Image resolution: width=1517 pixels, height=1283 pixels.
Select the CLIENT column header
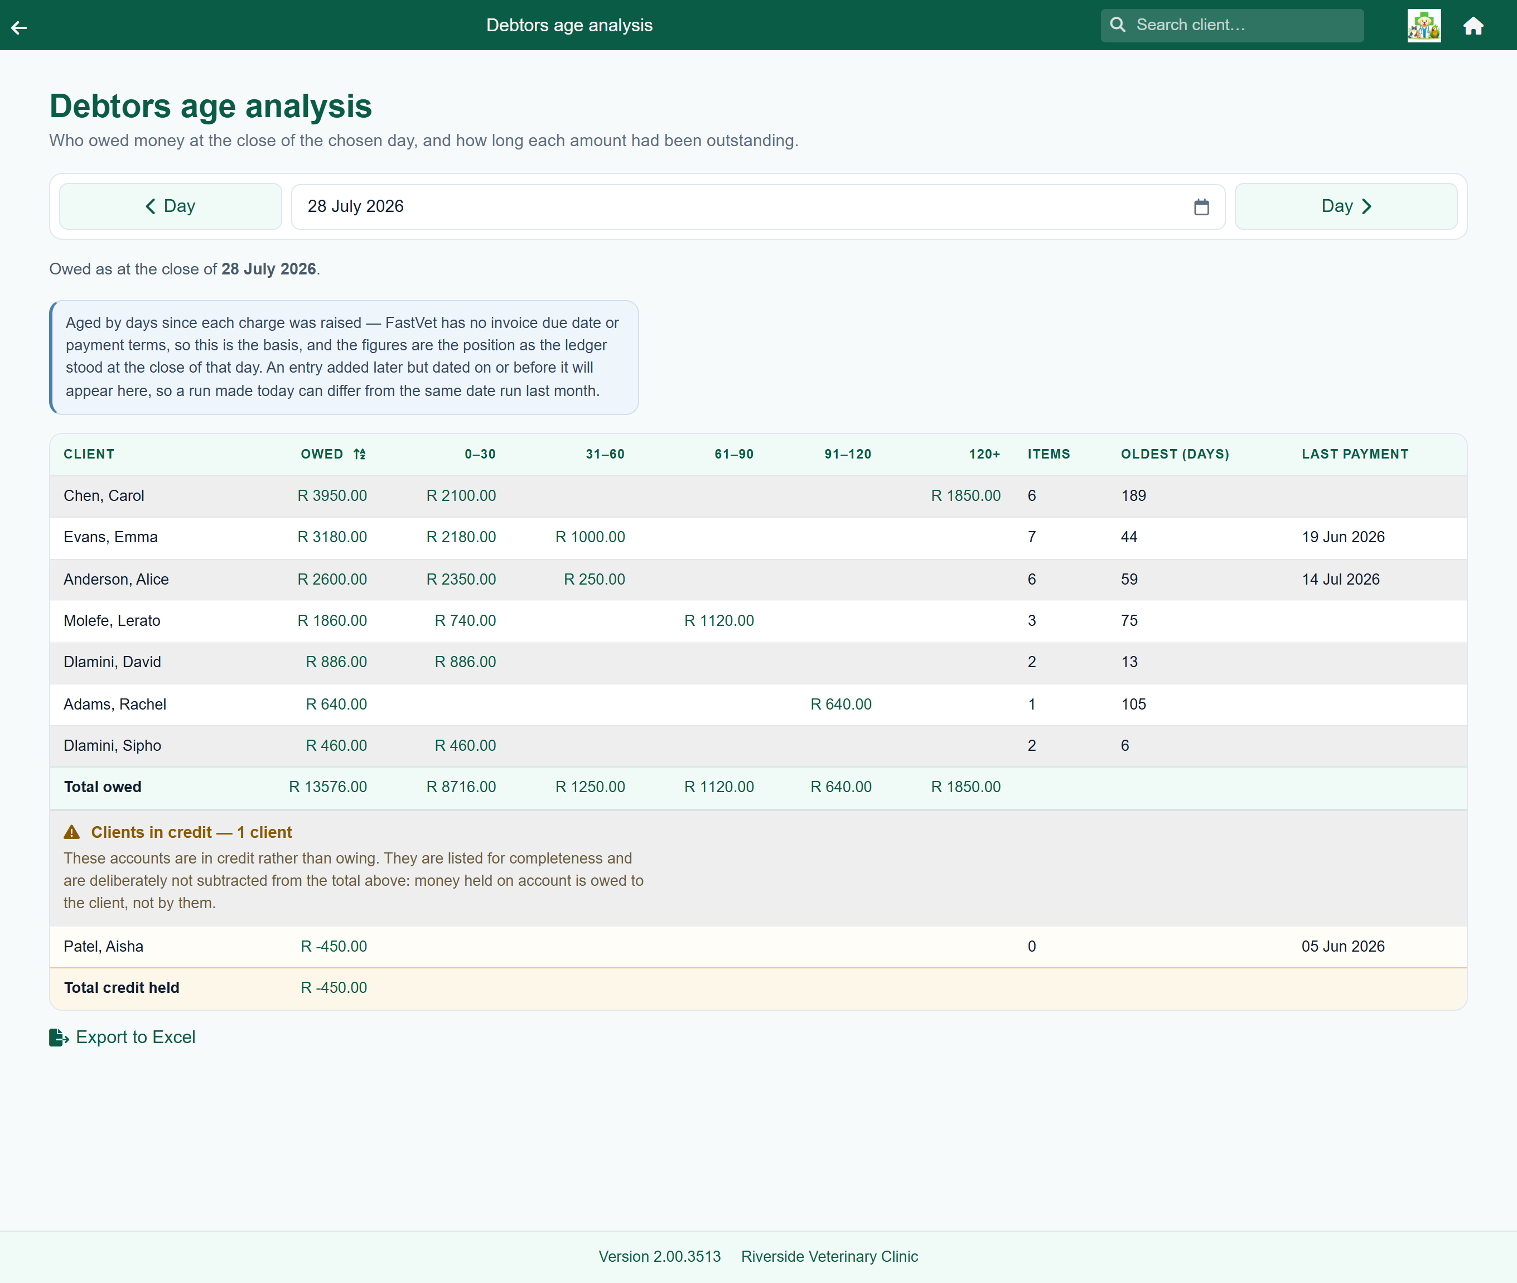89,454
